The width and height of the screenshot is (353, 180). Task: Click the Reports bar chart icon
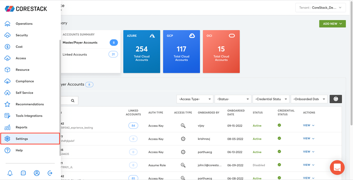pyautogui.click(x=7, y=127)
